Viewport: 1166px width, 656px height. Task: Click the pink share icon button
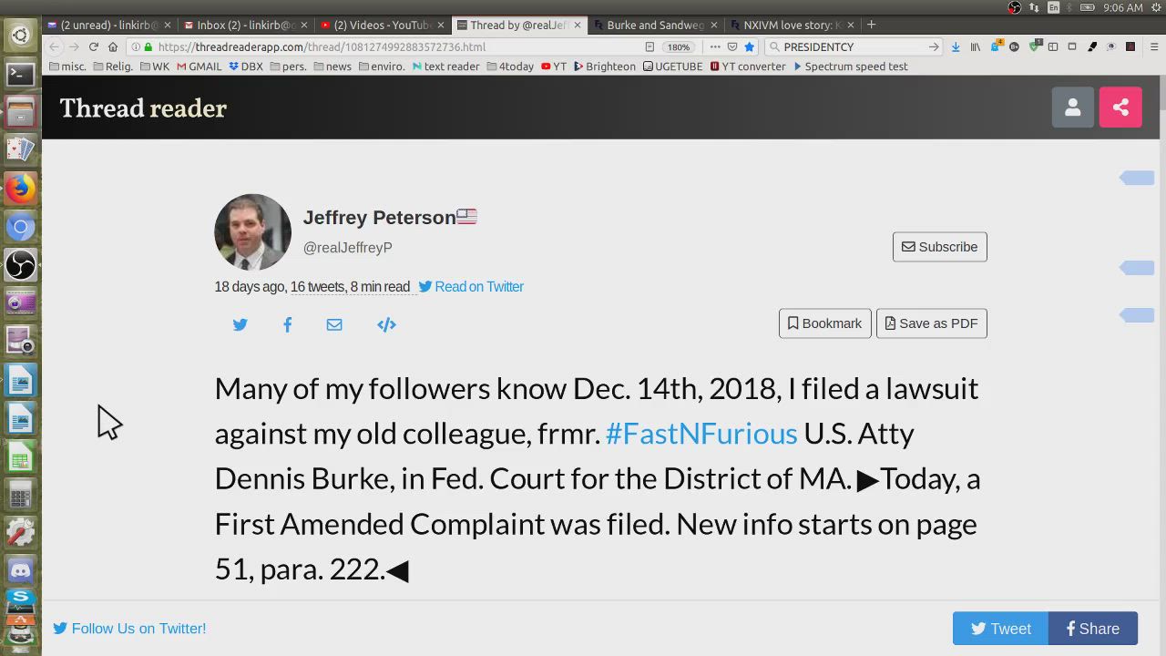point(1120,108)
